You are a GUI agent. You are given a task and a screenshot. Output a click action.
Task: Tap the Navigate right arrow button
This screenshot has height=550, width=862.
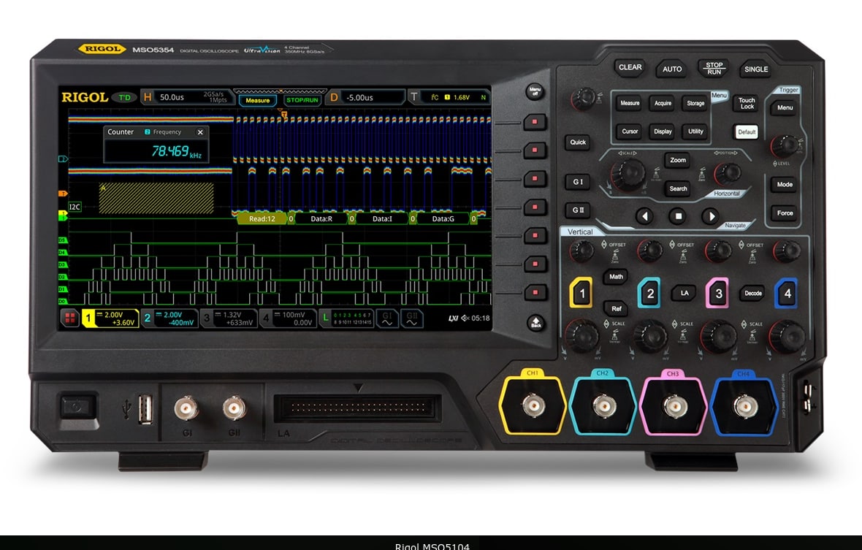pyautogui.click(x=711, y=216)
